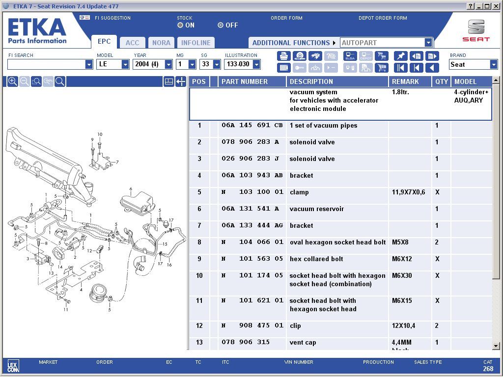This screenshot has width=503, height=377.
Task: Switch to the EPC tab
Action: pyautogui.click(x=104, y=42)
